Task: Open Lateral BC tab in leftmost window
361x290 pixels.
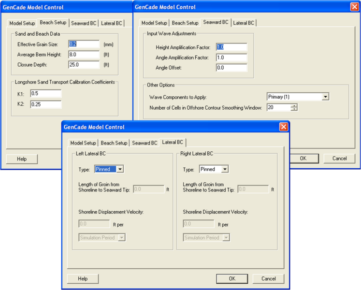Action: coord(112,23)
